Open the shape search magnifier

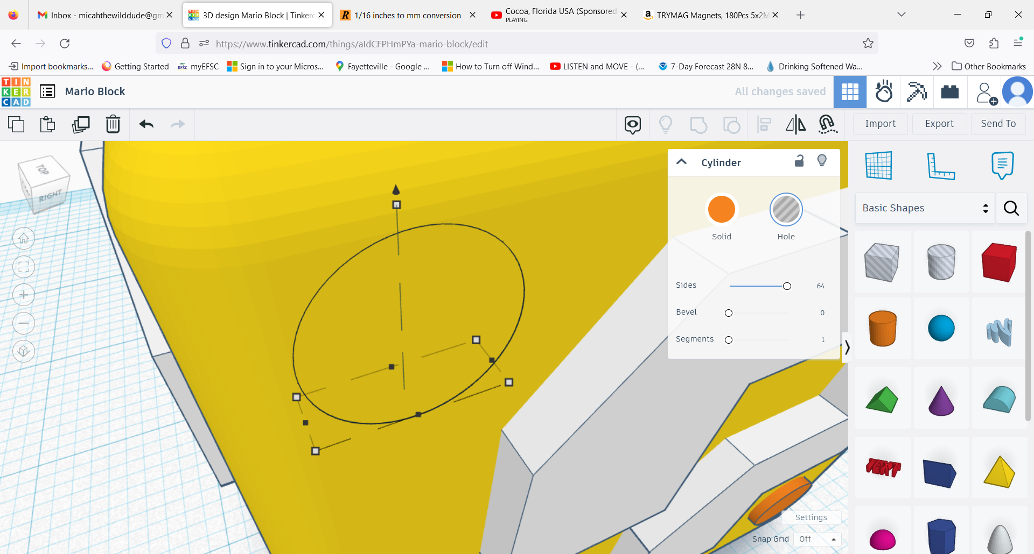1011,208
